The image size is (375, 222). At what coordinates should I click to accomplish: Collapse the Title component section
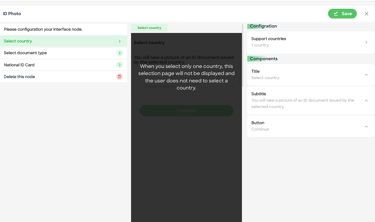[x=366, y=74]
